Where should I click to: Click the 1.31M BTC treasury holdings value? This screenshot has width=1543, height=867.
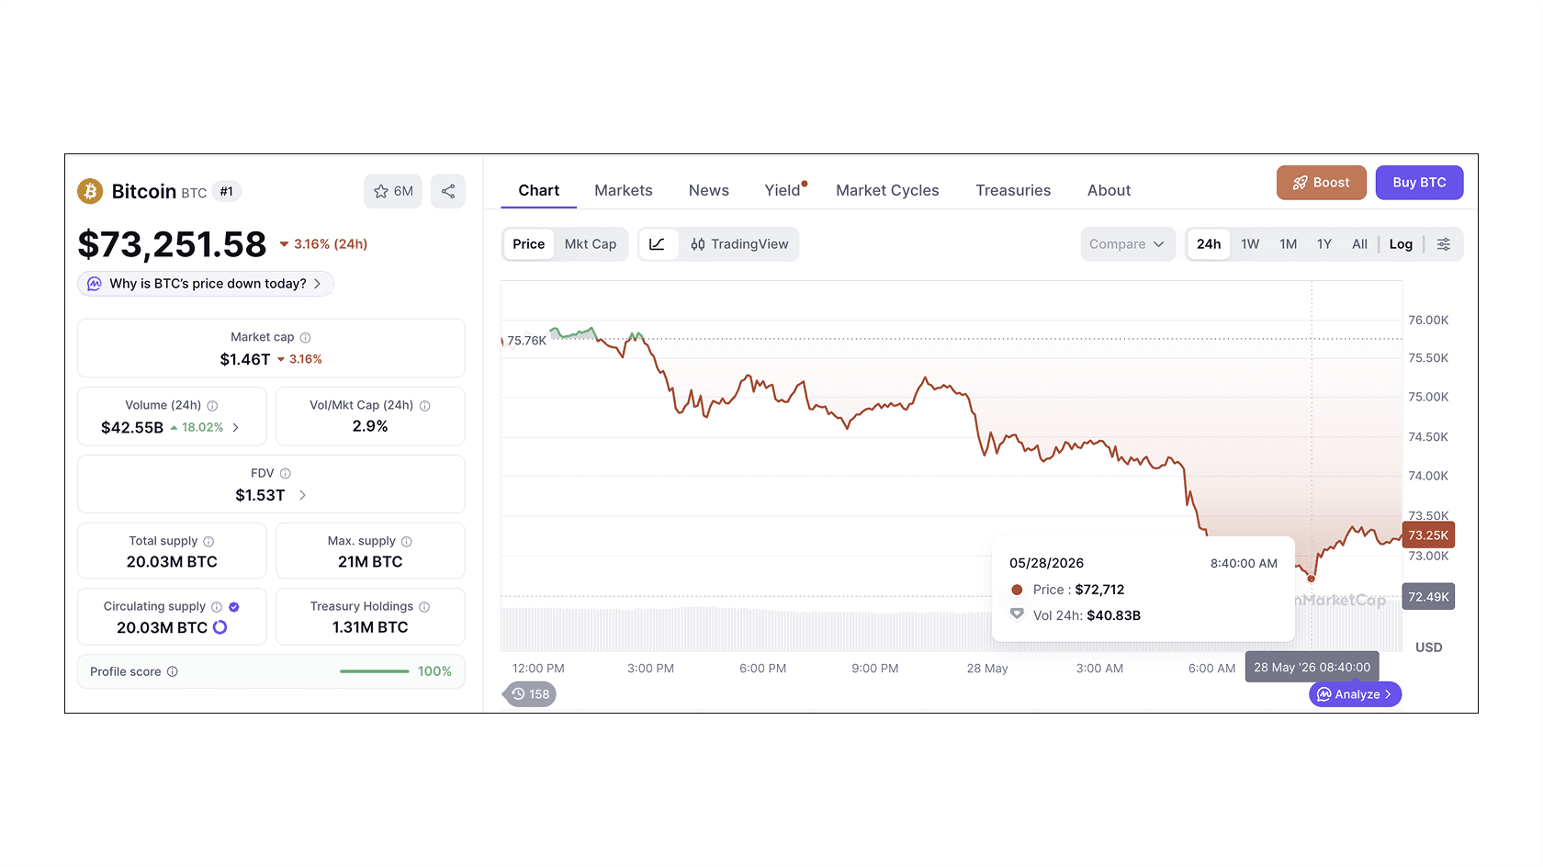click(x=370, y=627)
